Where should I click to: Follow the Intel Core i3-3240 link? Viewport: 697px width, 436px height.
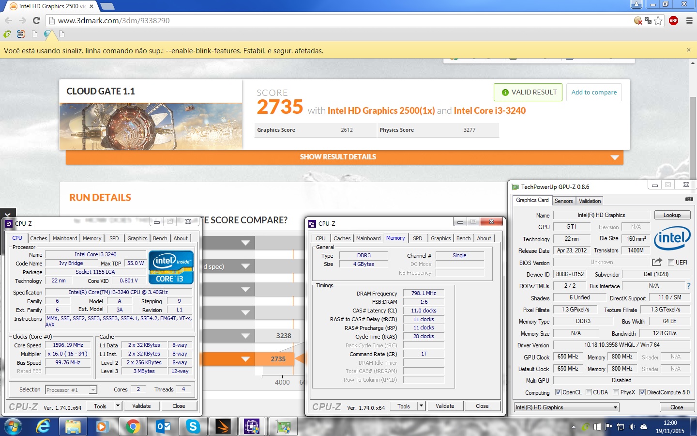click(x=490, y=110)
